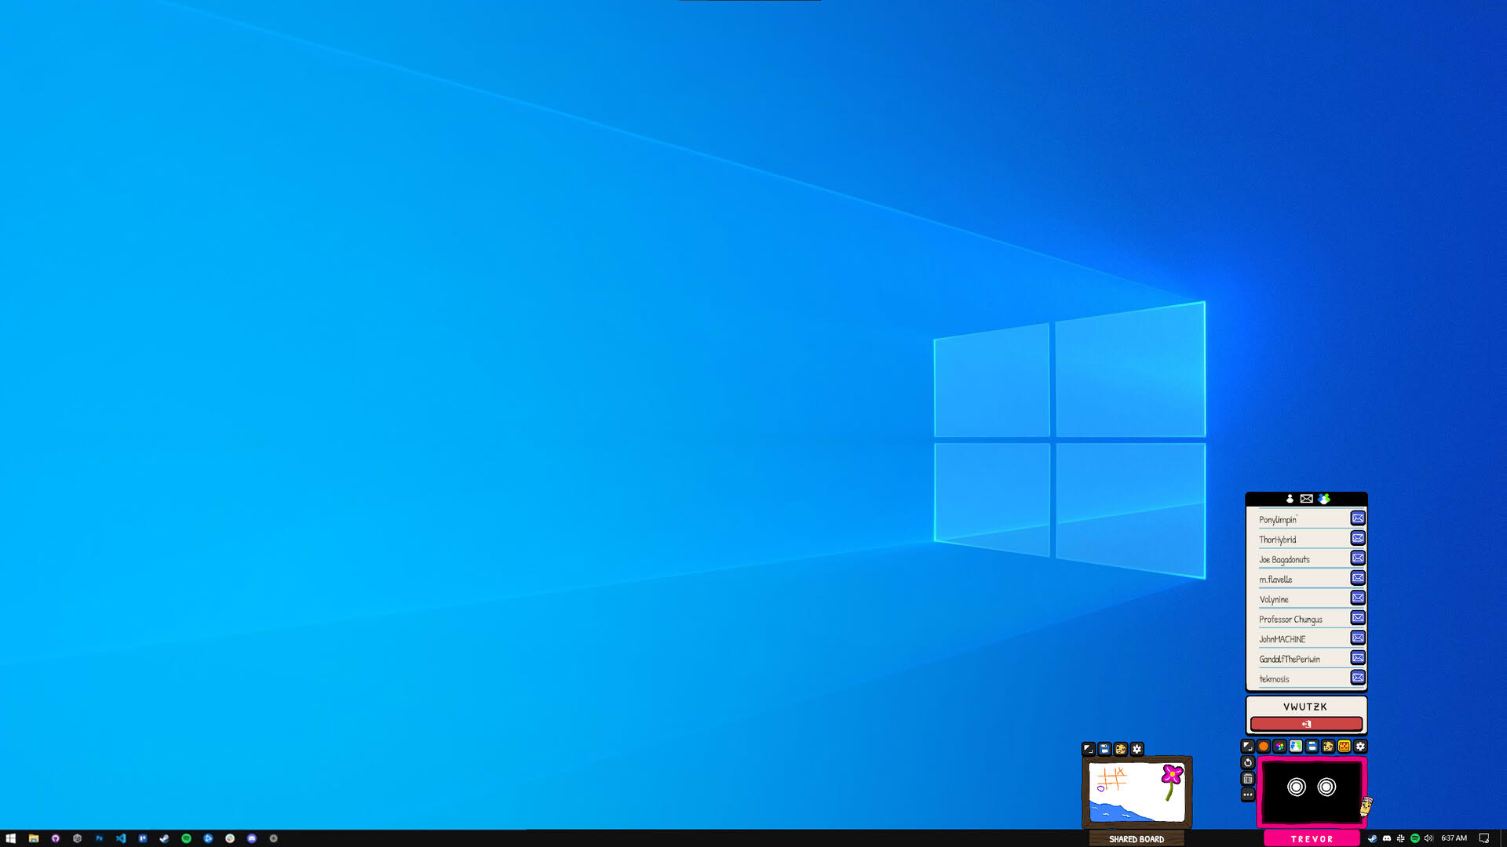This screenshot has width=1507, height=847.
Task: Open the envelope tab in list header
Action: coord(1306,499)
